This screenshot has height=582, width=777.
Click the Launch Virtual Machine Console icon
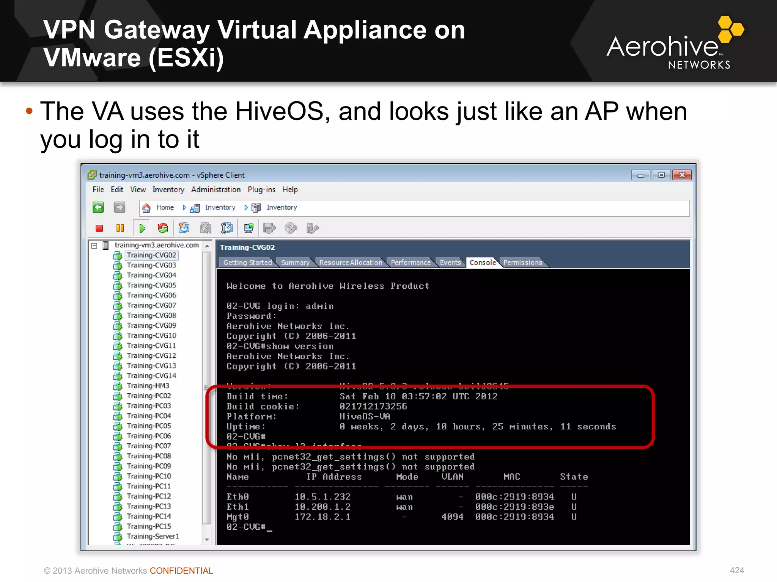[x=249, y=228]
